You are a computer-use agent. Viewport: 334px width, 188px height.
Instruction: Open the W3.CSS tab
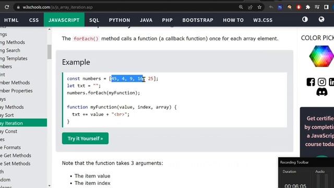(263, 20)
